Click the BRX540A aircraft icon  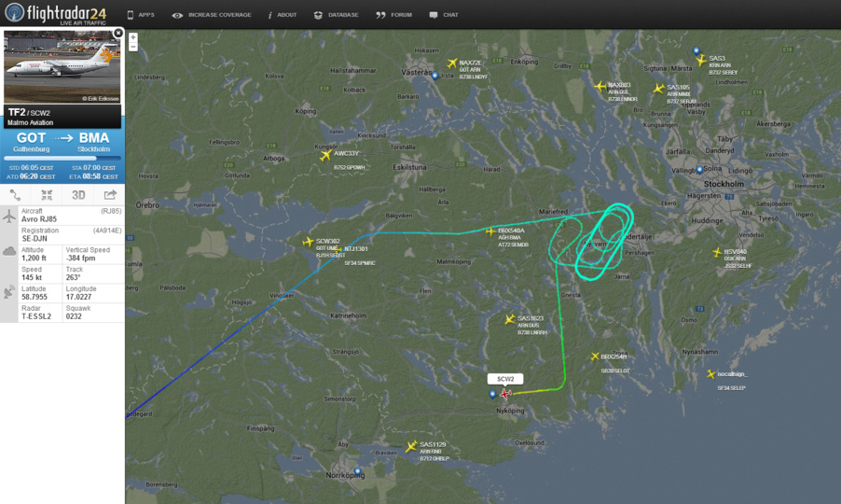[490, 231]
